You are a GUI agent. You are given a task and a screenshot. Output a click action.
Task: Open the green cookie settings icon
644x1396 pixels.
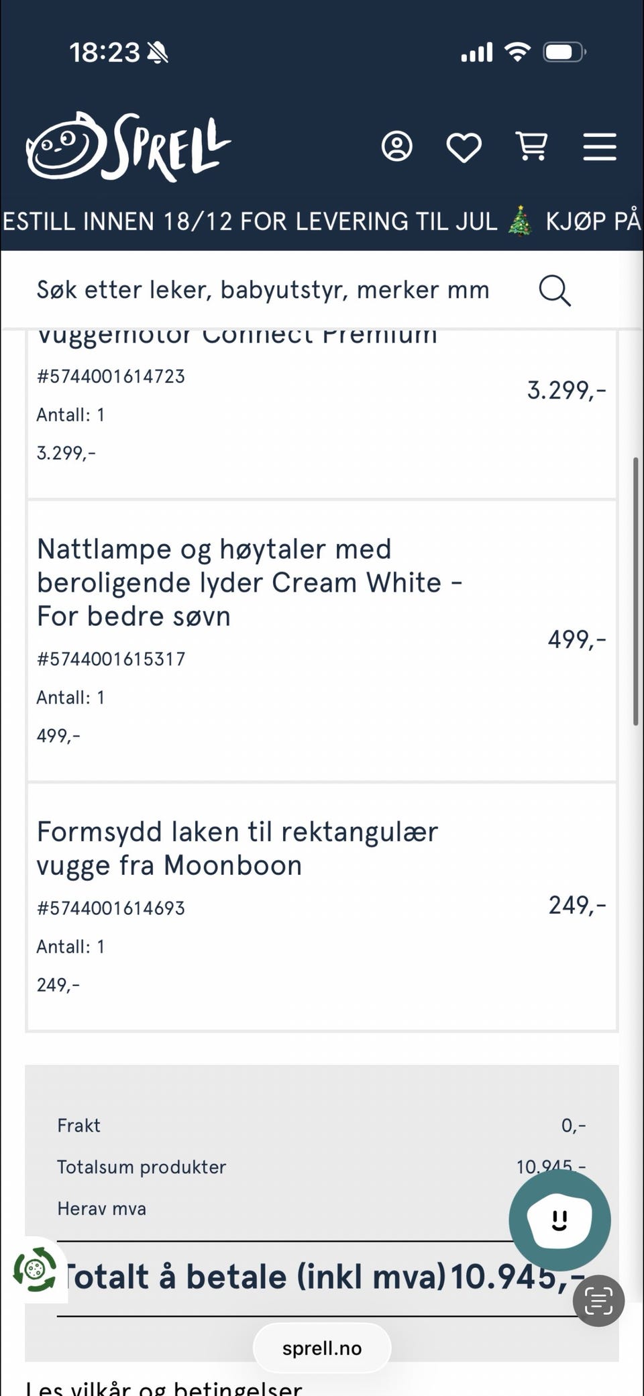35,1269
